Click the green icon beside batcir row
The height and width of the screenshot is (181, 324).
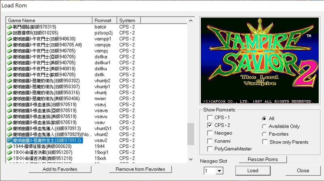pos(9,27)
